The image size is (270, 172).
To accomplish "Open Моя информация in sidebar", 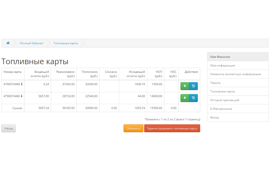I will [238, 65].
